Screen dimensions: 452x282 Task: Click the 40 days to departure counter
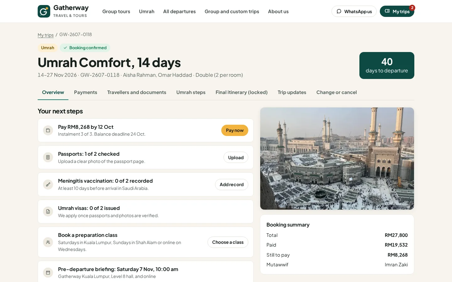tap(387, 65)
